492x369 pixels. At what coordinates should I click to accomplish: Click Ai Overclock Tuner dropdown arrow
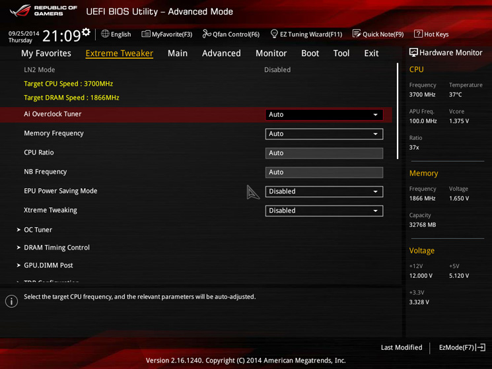[x=375, y=115]
